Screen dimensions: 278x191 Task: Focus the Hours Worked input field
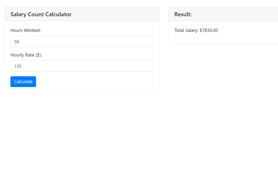tap(82, 41)
